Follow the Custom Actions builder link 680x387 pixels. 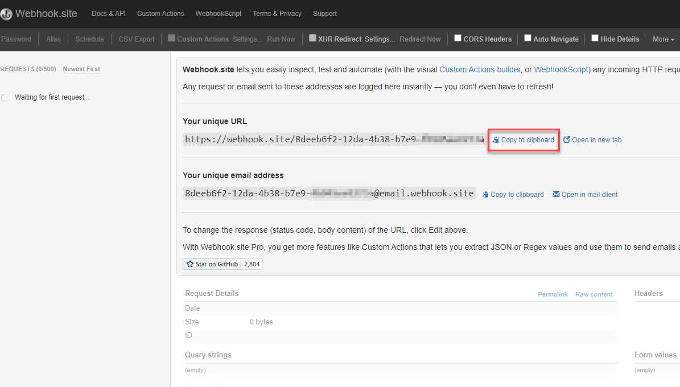[480, 69]
